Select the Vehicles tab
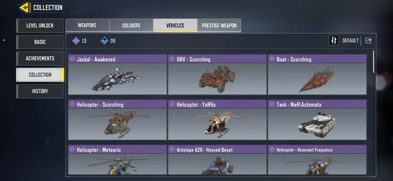 tap(175, 25)
